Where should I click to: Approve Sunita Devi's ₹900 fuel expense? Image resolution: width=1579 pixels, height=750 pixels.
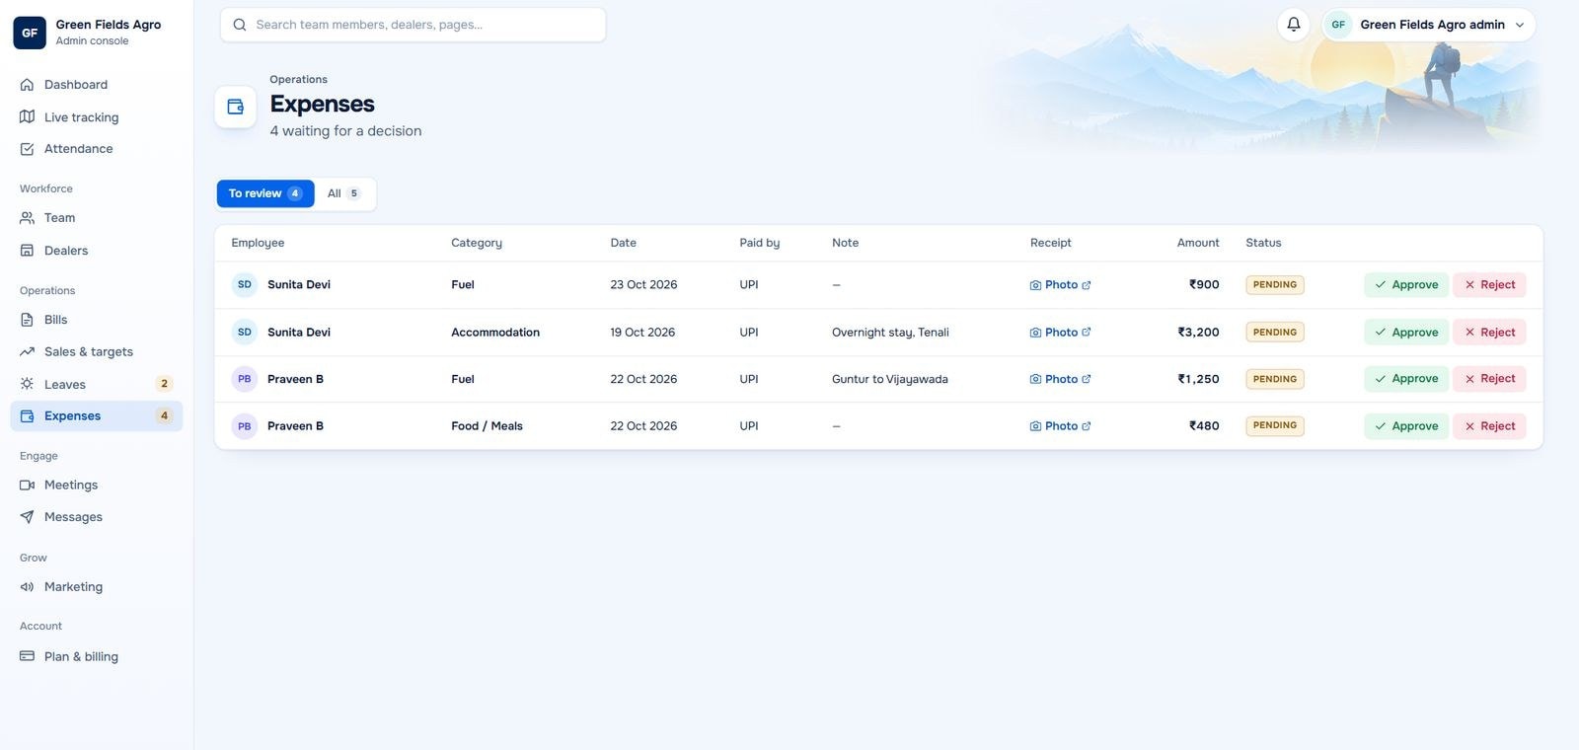(x=1406, y=284)
